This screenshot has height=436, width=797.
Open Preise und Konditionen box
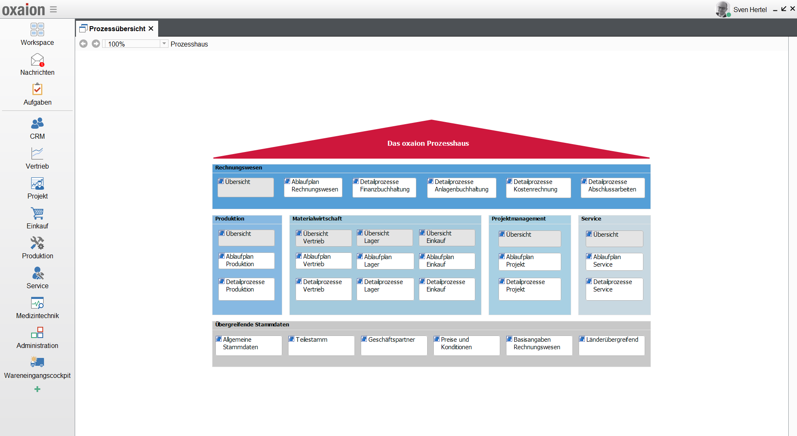pyautogui.click(x=467, y=345)
